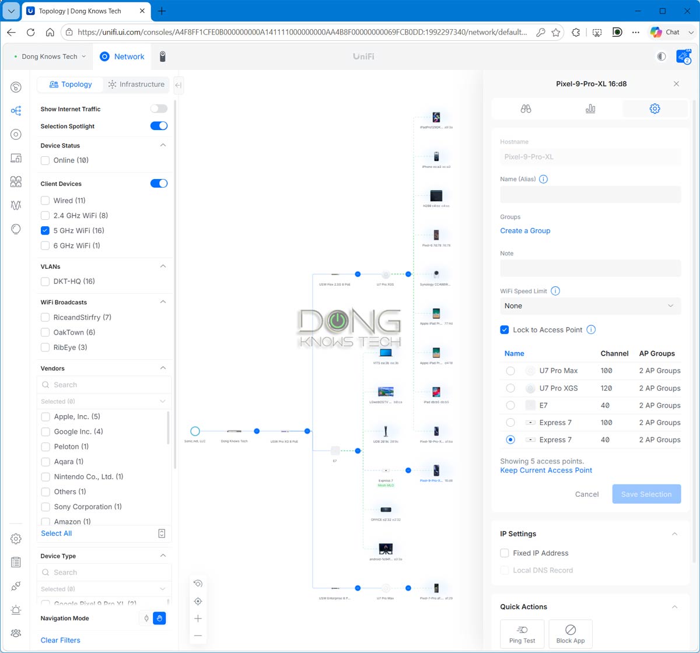Collapse the Vendors section chevron
The image size is (700, 653).
click(x=163, y=368)
